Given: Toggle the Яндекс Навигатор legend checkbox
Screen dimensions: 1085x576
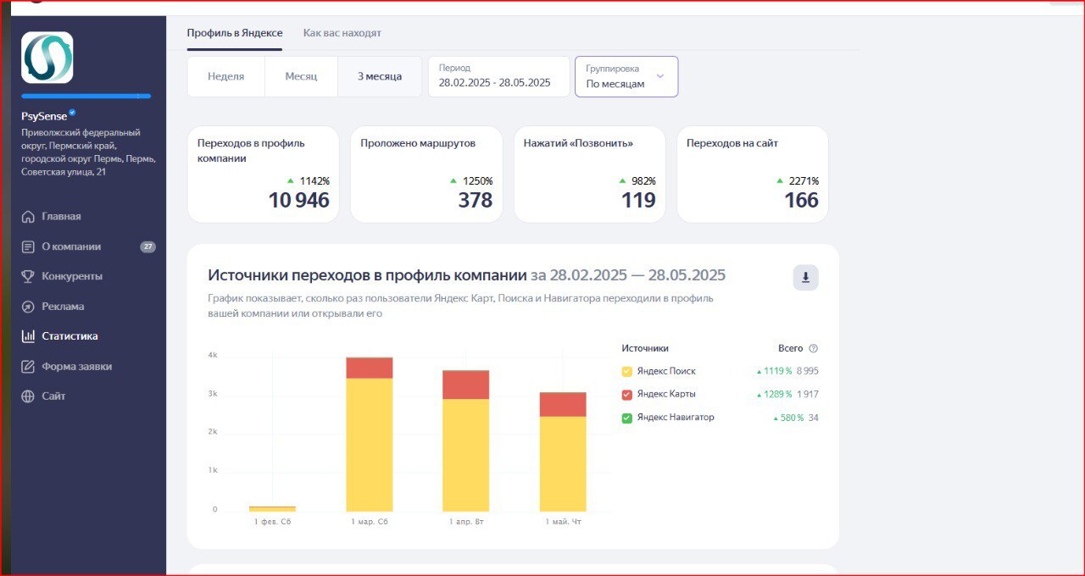Looking at the screenshot, I should point(627,418).
